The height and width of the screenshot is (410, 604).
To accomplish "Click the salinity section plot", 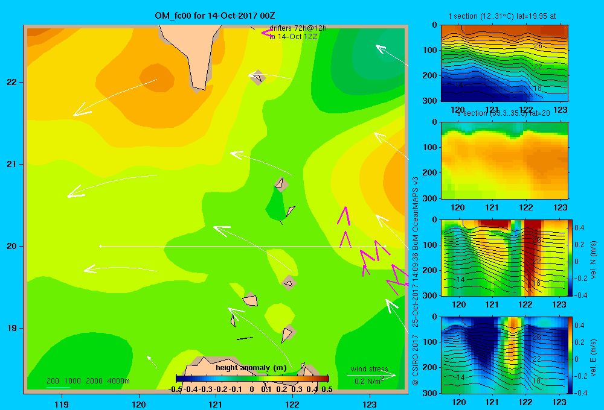I will [504, 160].
